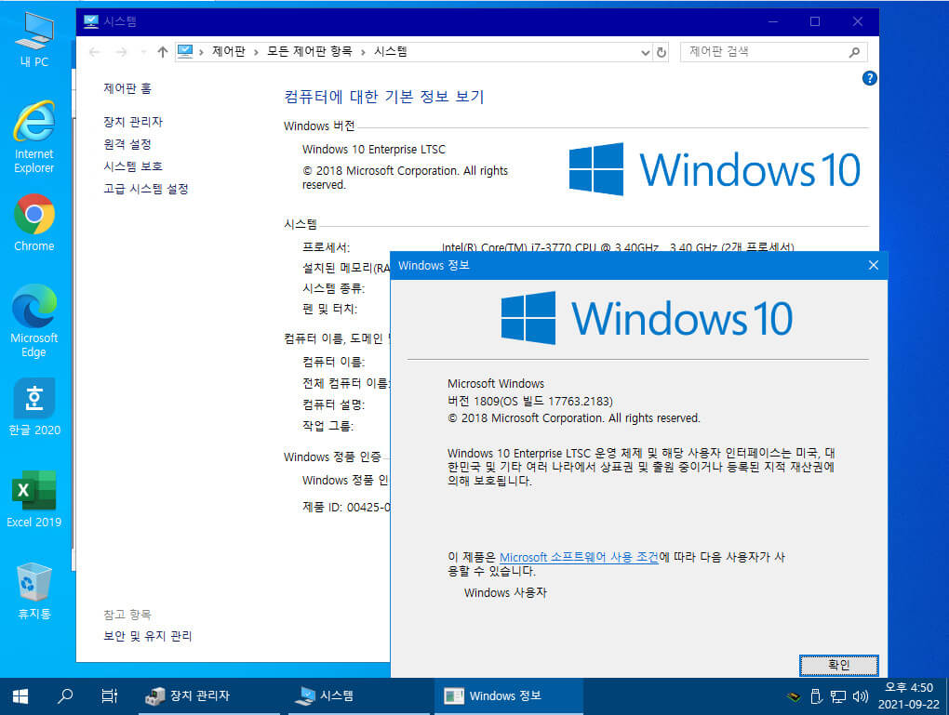Select the Windows 정보 taskbar item

pyautogui.click(x=508, y=696)
